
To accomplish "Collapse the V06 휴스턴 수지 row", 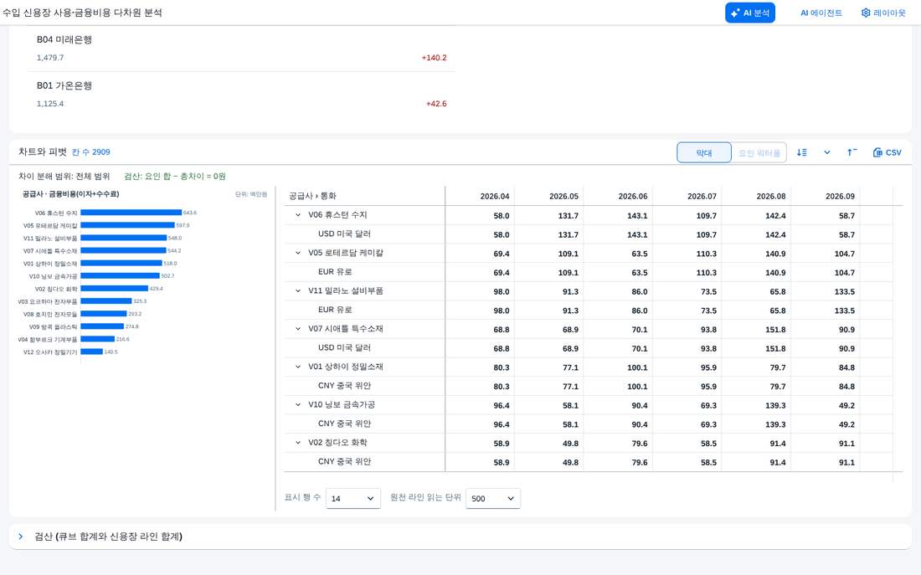I will click(x=298, y=215).
